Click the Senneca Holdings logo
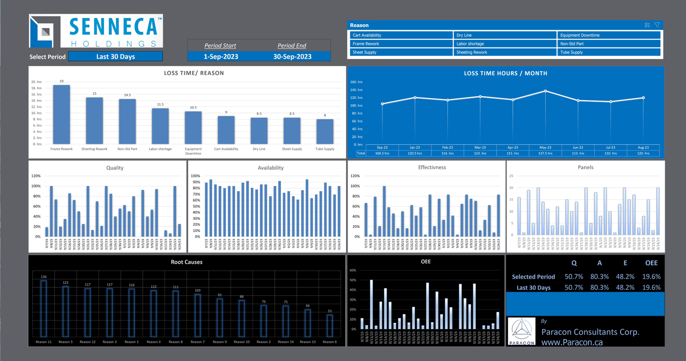 coord(96,31)
